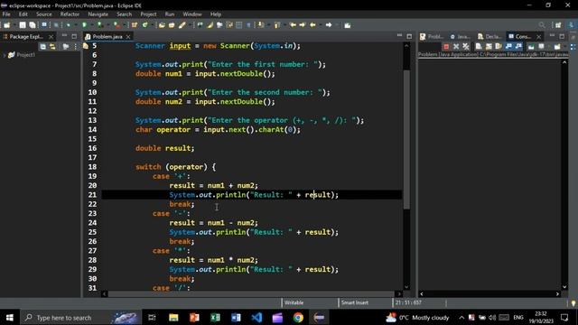This screenshot has height=325, width=578.
Task: Click the Java perspective button
Action: pyautogui.click(x=571, y=25)
